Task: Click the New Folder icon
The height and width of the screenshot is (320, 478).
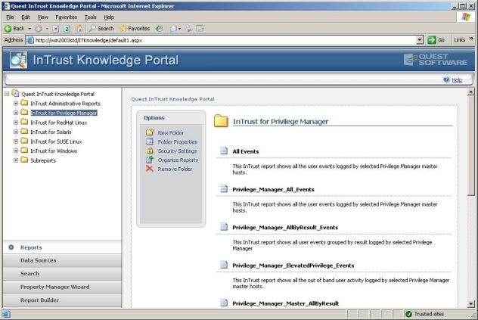Action: pos(150,132)
